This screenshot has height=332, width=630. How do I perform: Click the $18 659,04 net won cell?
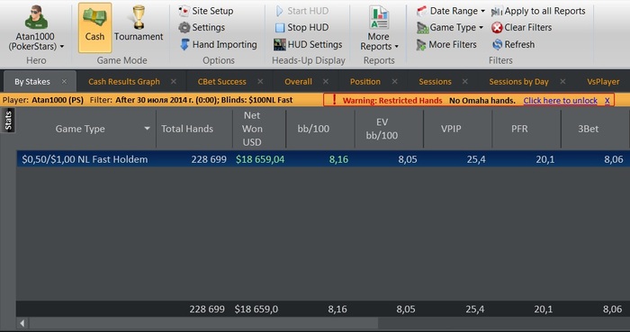point(260,159)
